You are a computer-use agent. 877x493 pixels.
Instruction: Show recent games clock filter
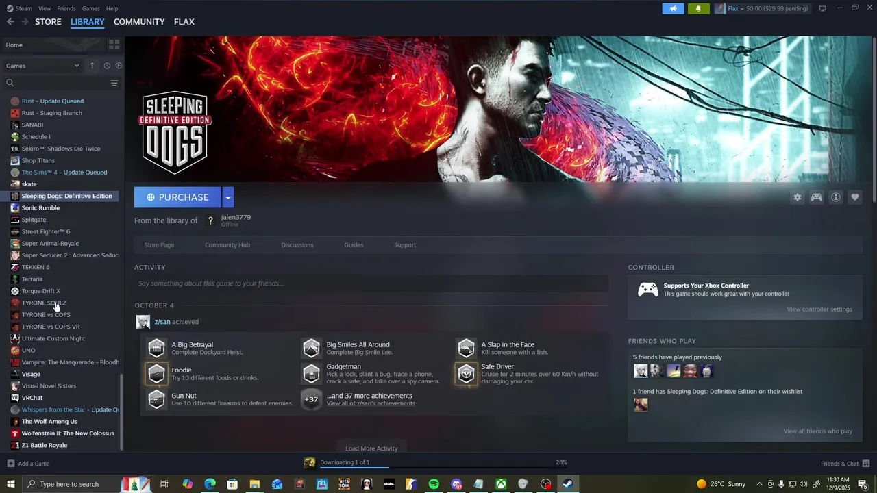tap(107, 66)
